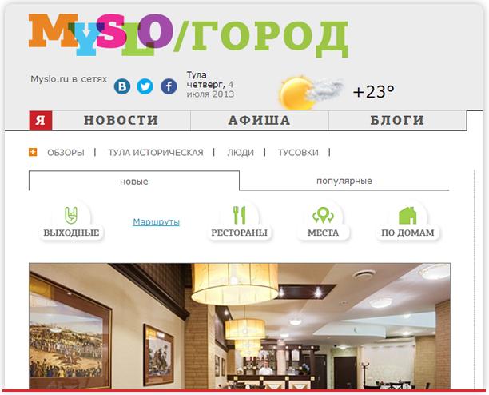489x395 pixels.
Task: Open the Twitter social icon
Action: (145, 86)
